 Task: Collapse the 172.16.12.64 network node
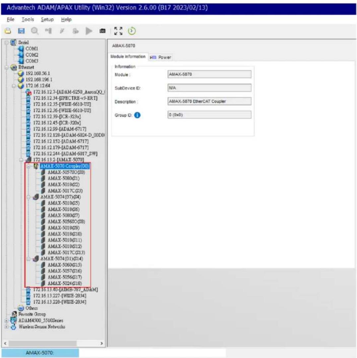pyautogui.click(x=14, y=86)
